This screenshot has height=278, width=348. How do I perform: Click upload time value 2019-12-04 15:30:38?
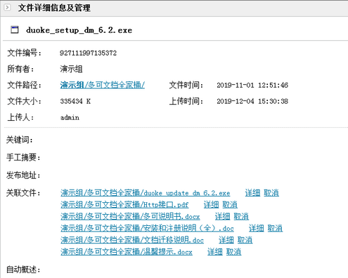click(253, 101)
